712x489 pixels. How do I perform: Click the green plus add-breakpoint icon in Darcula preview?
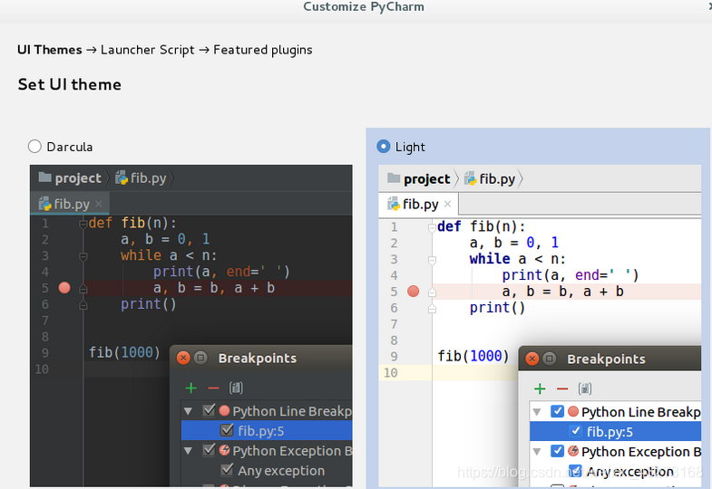[x=191, y=388]
